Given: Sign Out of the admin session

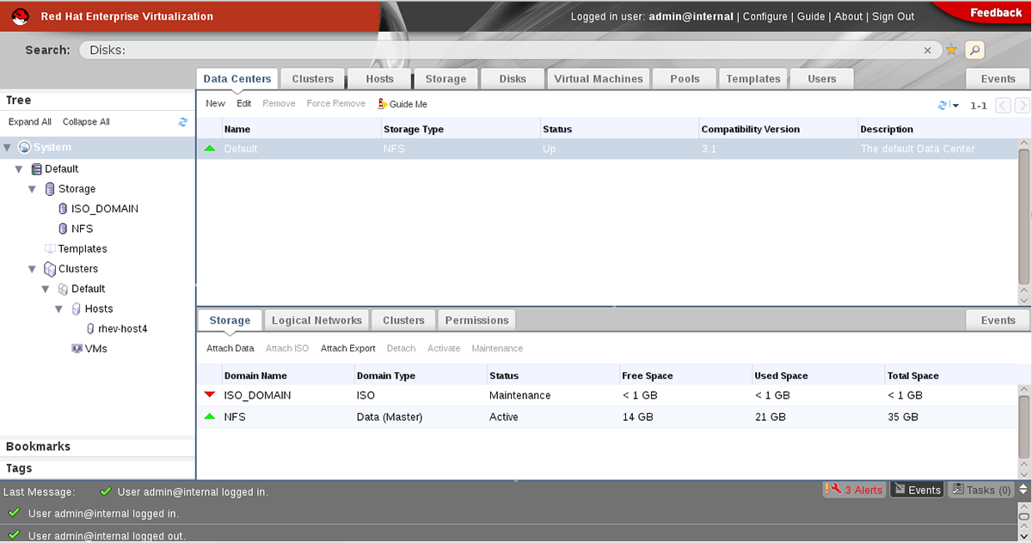Looking at the screenshot, I should pyautogui.click(x=893, y=16).
